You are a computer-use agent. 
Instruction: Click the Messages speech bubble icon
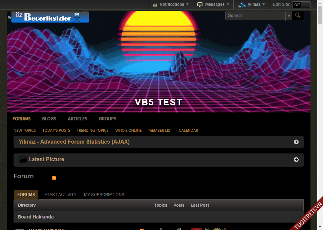pos(200,4)
